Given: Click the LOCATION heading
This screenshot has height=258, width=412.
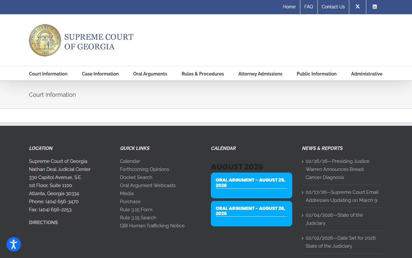Looking at the screenshot, I should [41, 148].
